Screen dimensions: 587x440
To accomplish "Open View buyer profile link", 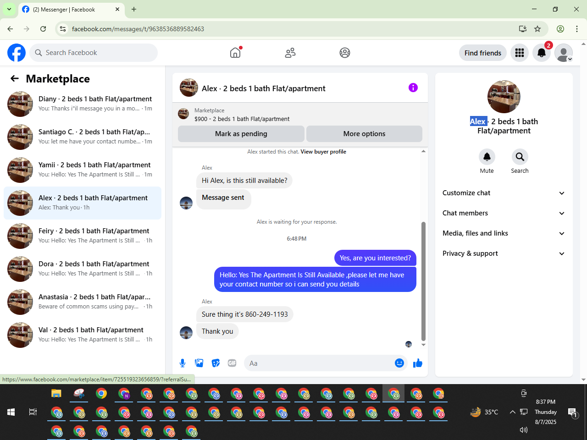I will 323,152.
